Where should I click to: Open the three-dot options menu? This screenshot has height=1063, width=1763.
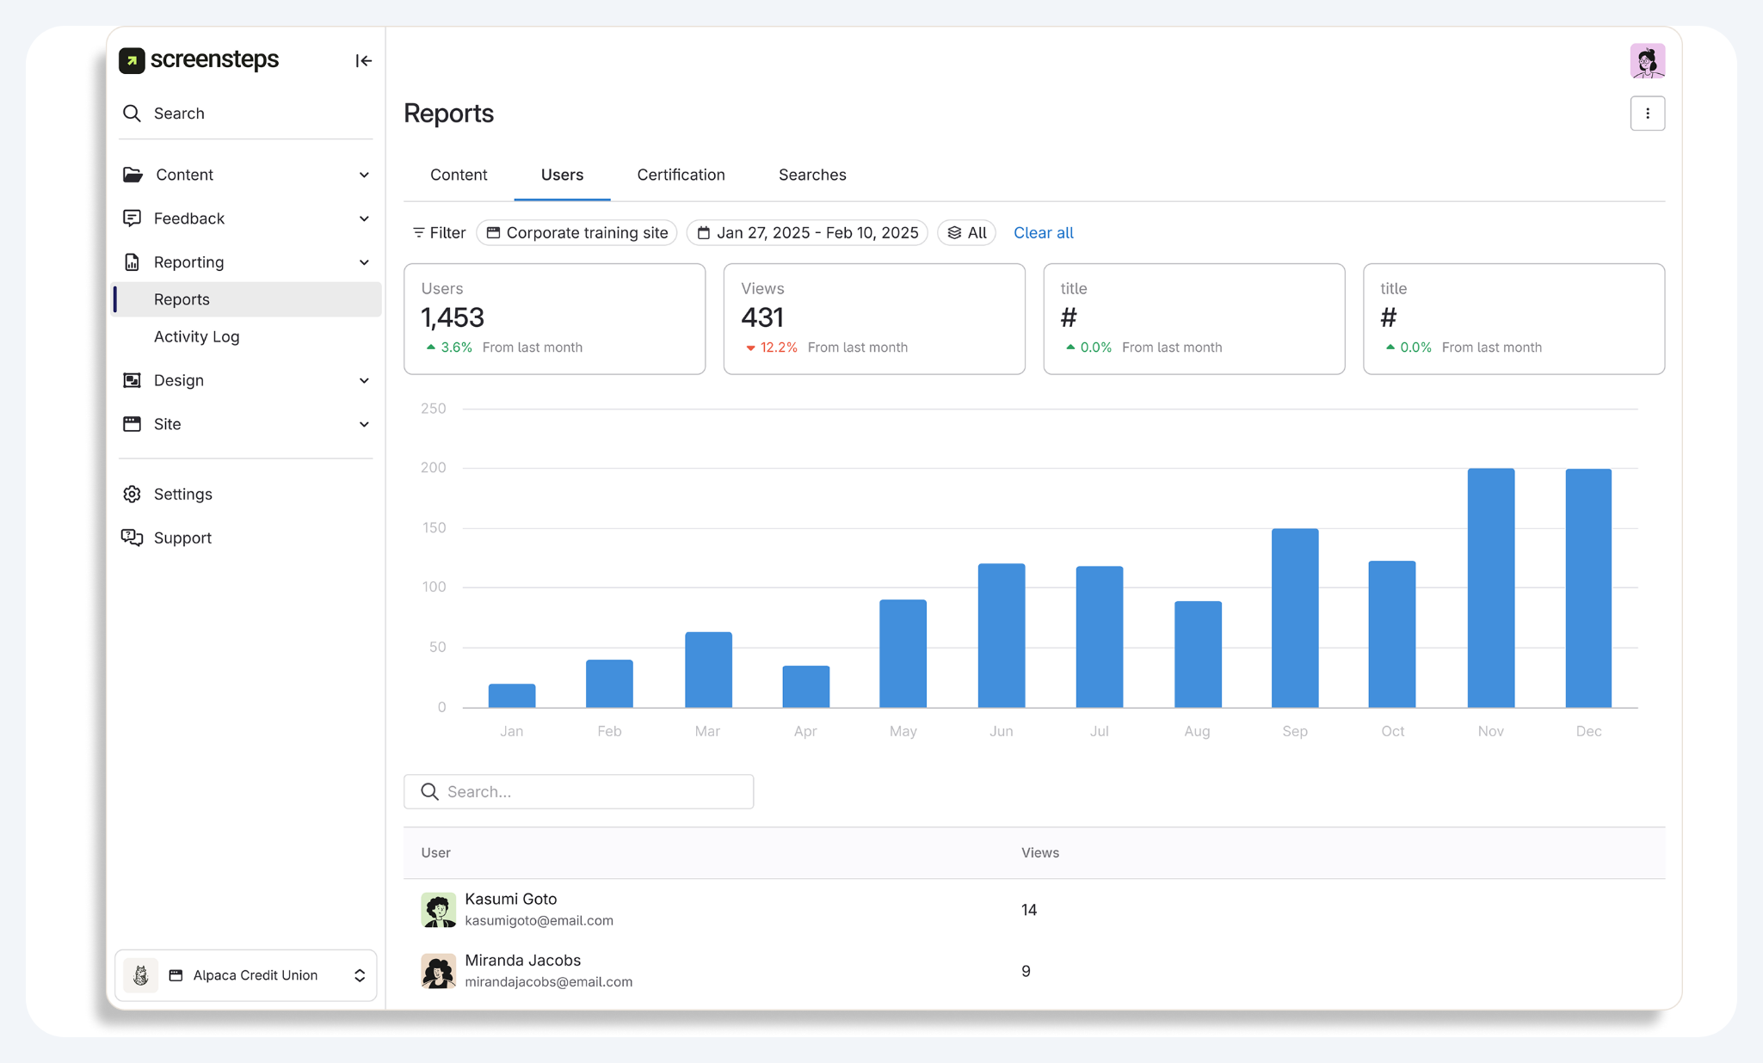click(x=1647, y=114)
